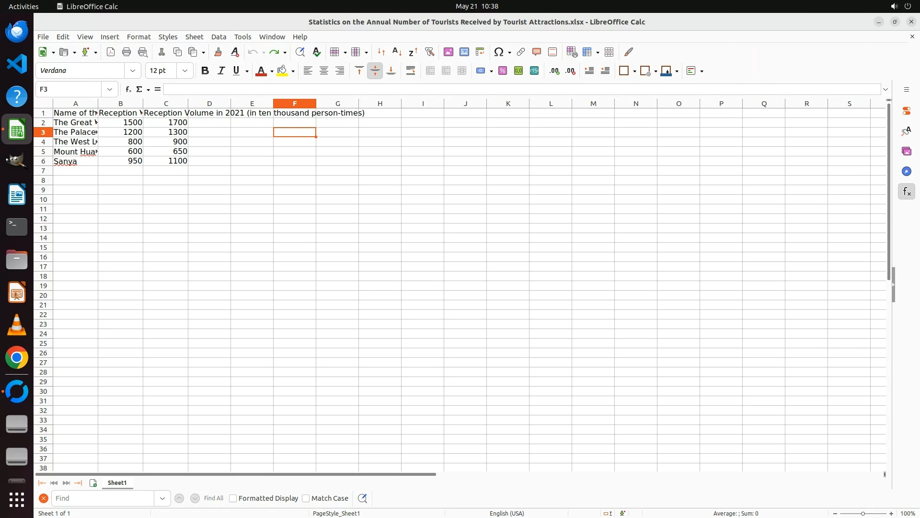The width and height of the screenshot is (920, 518).
Task: Click the Sort Ascending toolbar icon
Action: [397, 52]
